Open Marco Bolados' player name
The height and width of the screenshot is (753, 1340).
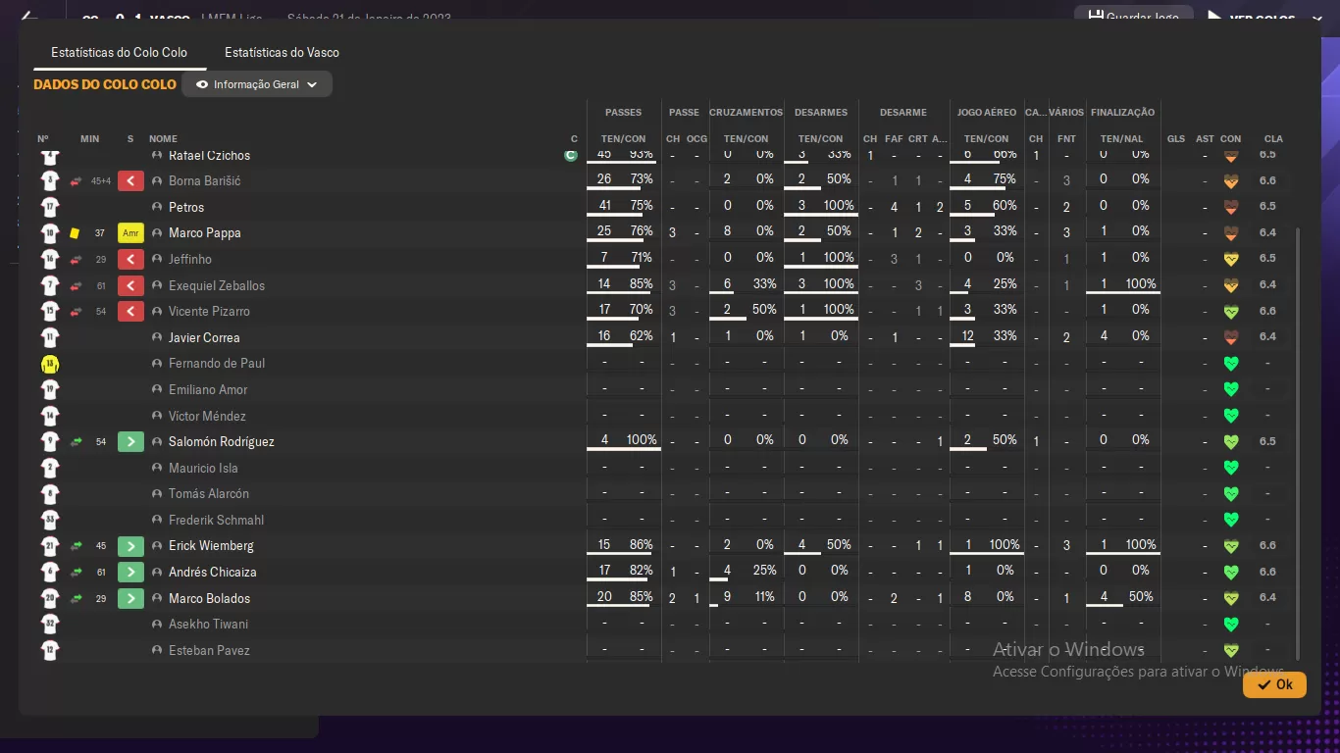click(x=209, y=598)
